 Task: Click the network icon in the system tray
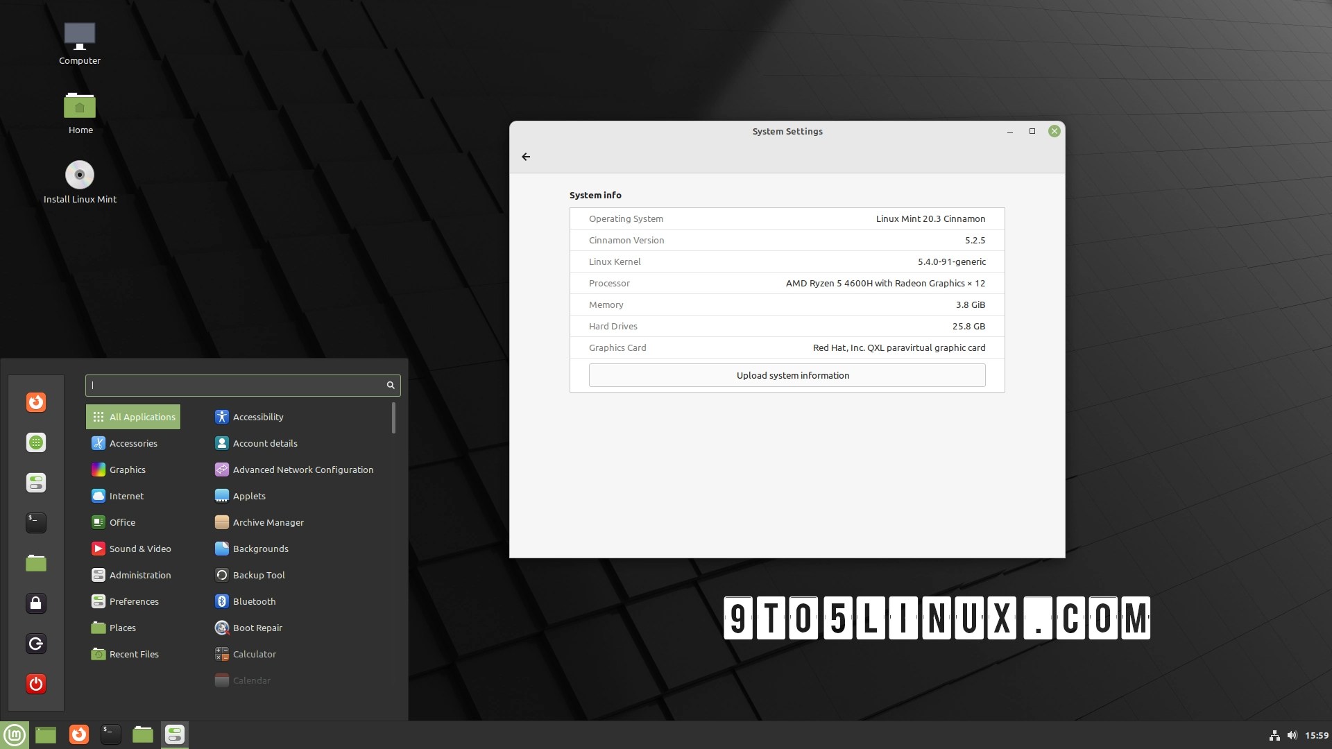pyautogui.click(x=1275, y=736)
